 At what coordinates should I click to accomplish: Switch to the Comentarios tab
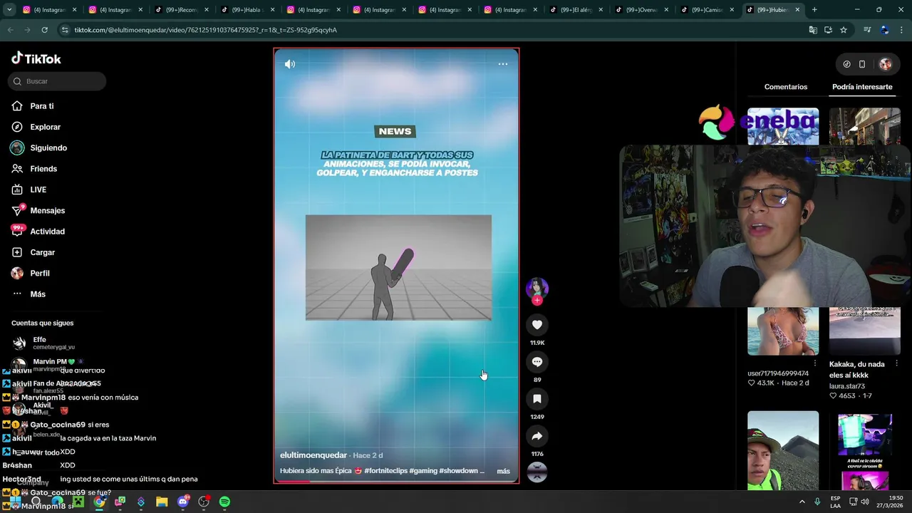(786, 87)
